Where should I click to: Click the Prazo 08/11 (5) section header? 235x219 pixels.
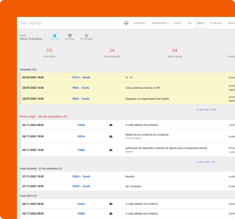coord(28,196)
